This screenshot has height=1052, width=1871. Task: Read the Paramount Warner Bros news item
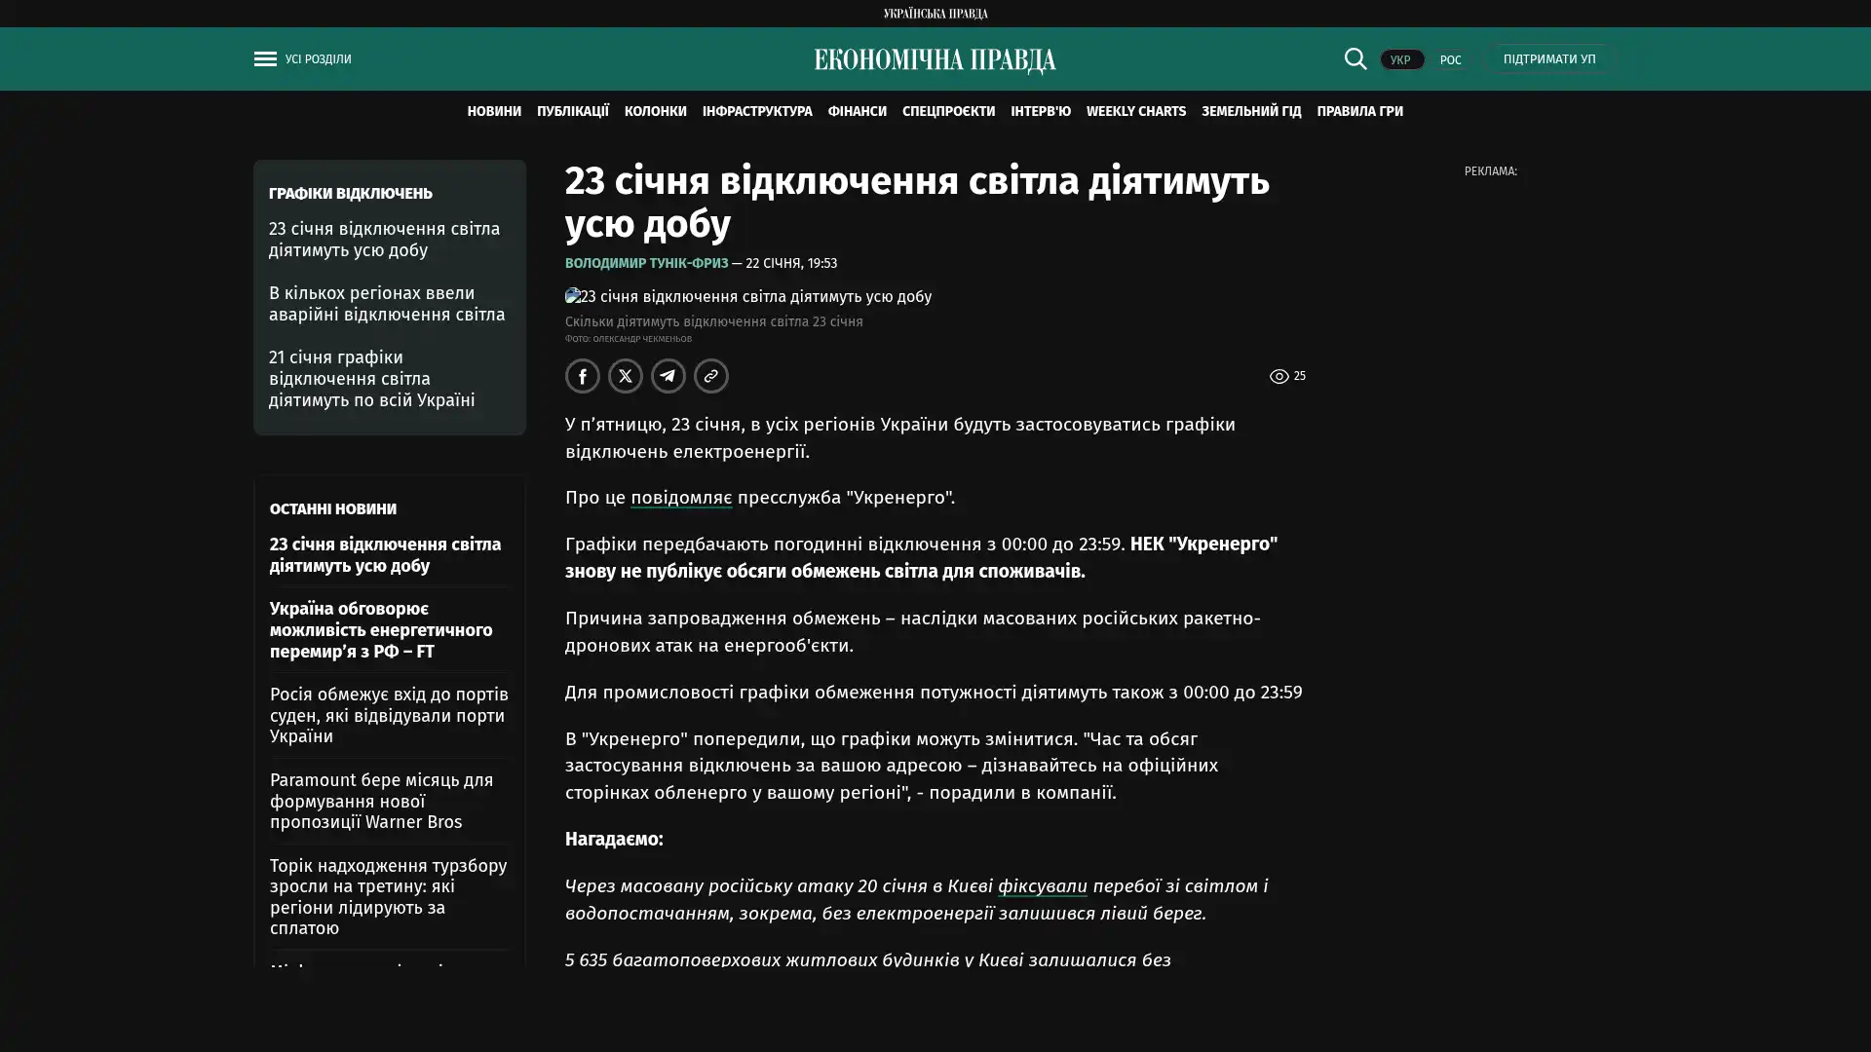click(382, 801)
